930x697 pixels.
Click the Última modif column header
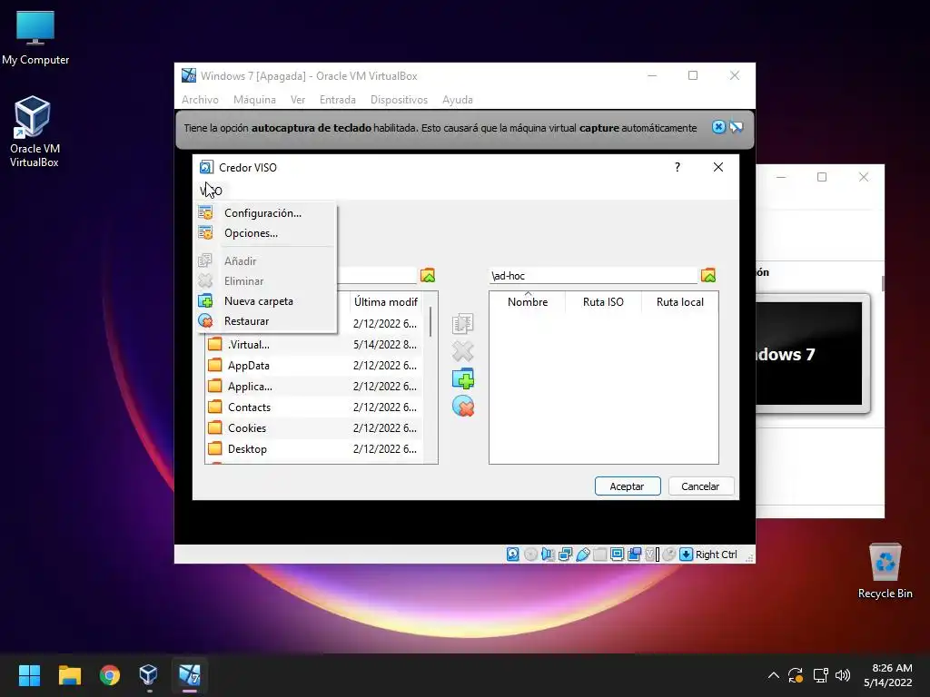point(386,301)
